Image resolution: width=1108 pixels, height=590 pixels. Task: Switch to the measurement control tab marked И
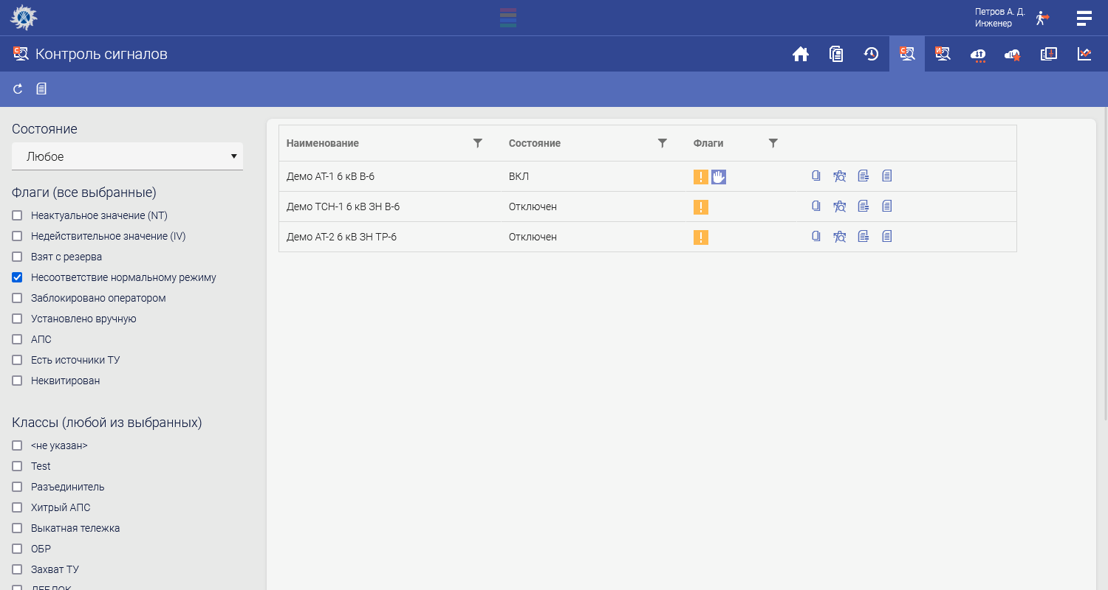coord(943,54)
